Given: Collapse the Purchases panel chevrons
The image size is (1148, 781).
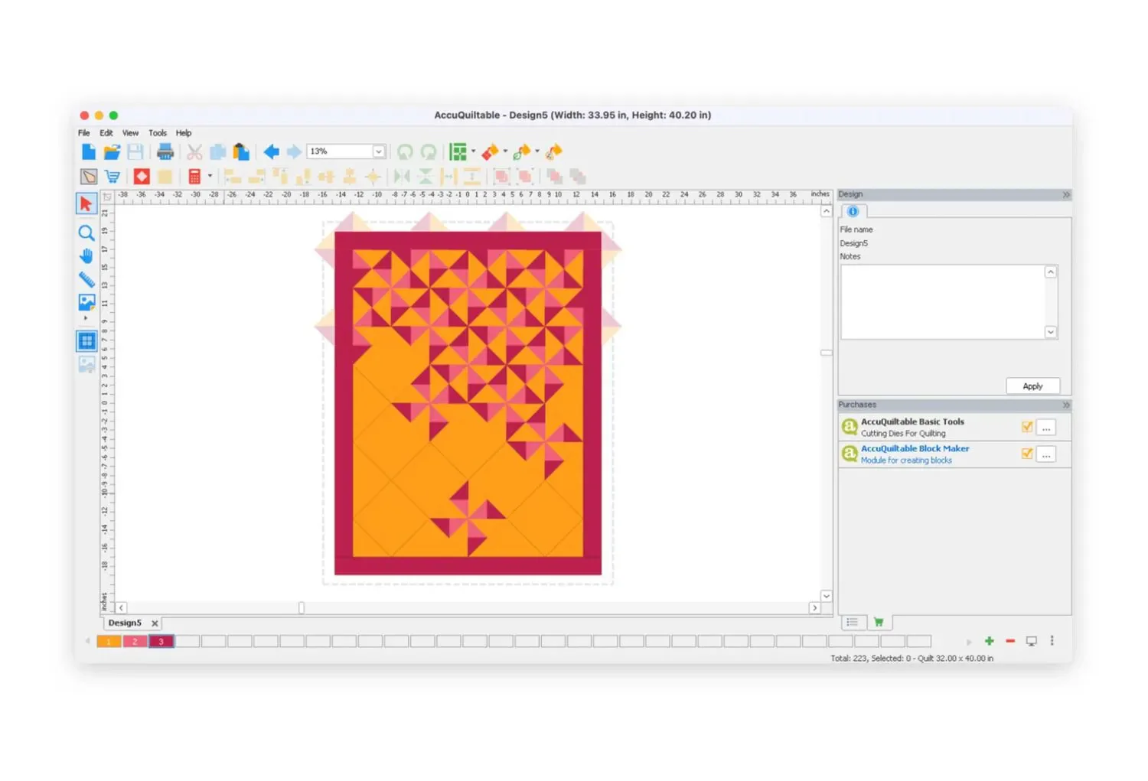Looking at the screenshot, I should 1065,405.
